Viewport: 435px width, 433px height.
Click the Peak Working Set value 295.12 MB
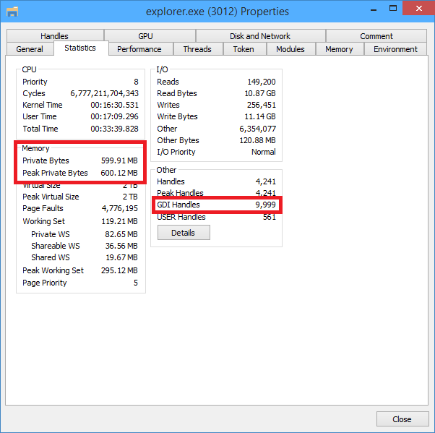click(x=119, y=270)
